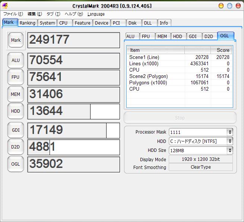
Task: Run the OGL benchmark button
Action: 16,164
